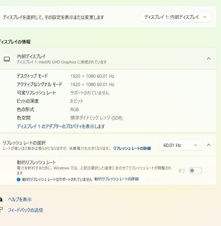
Task: Open the 60.01 Hz refresh rate dropdown
Action: point(181,145)
